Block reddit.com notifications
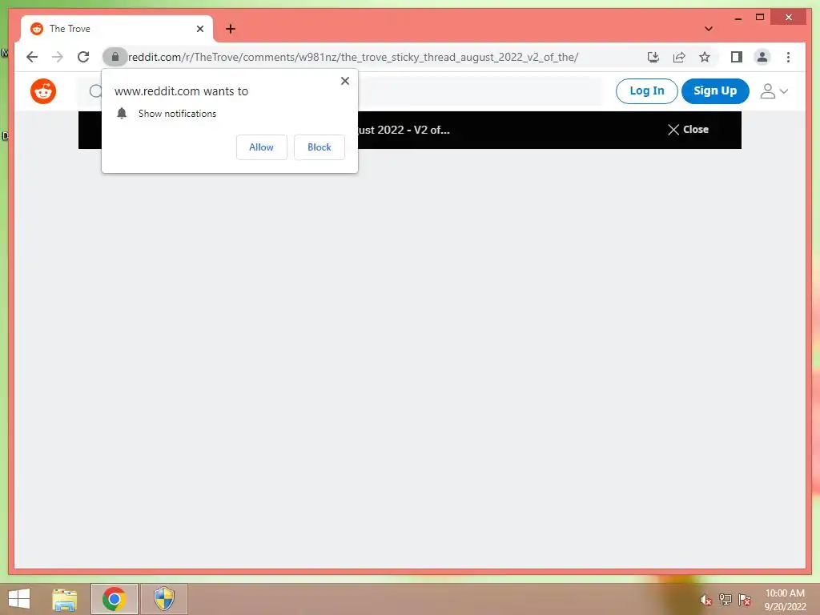The image size is (820, 615). (x=319, y=147)
